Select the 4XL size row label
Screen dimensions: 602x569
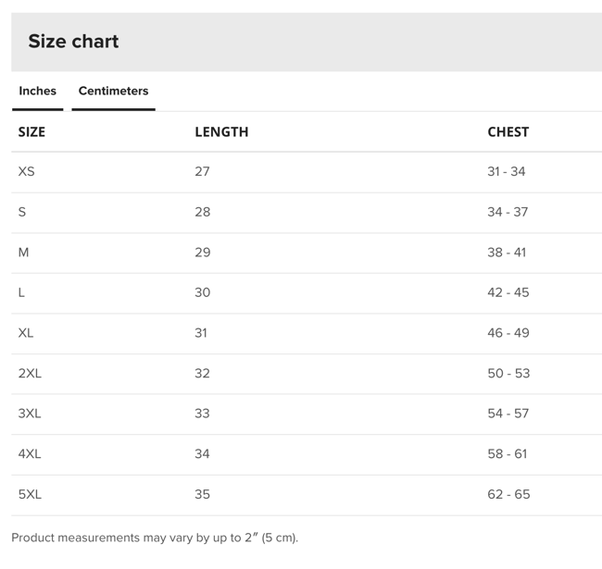coord(30,453)
